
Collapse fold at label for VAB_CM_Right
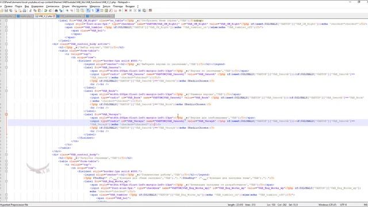(6, 21)
